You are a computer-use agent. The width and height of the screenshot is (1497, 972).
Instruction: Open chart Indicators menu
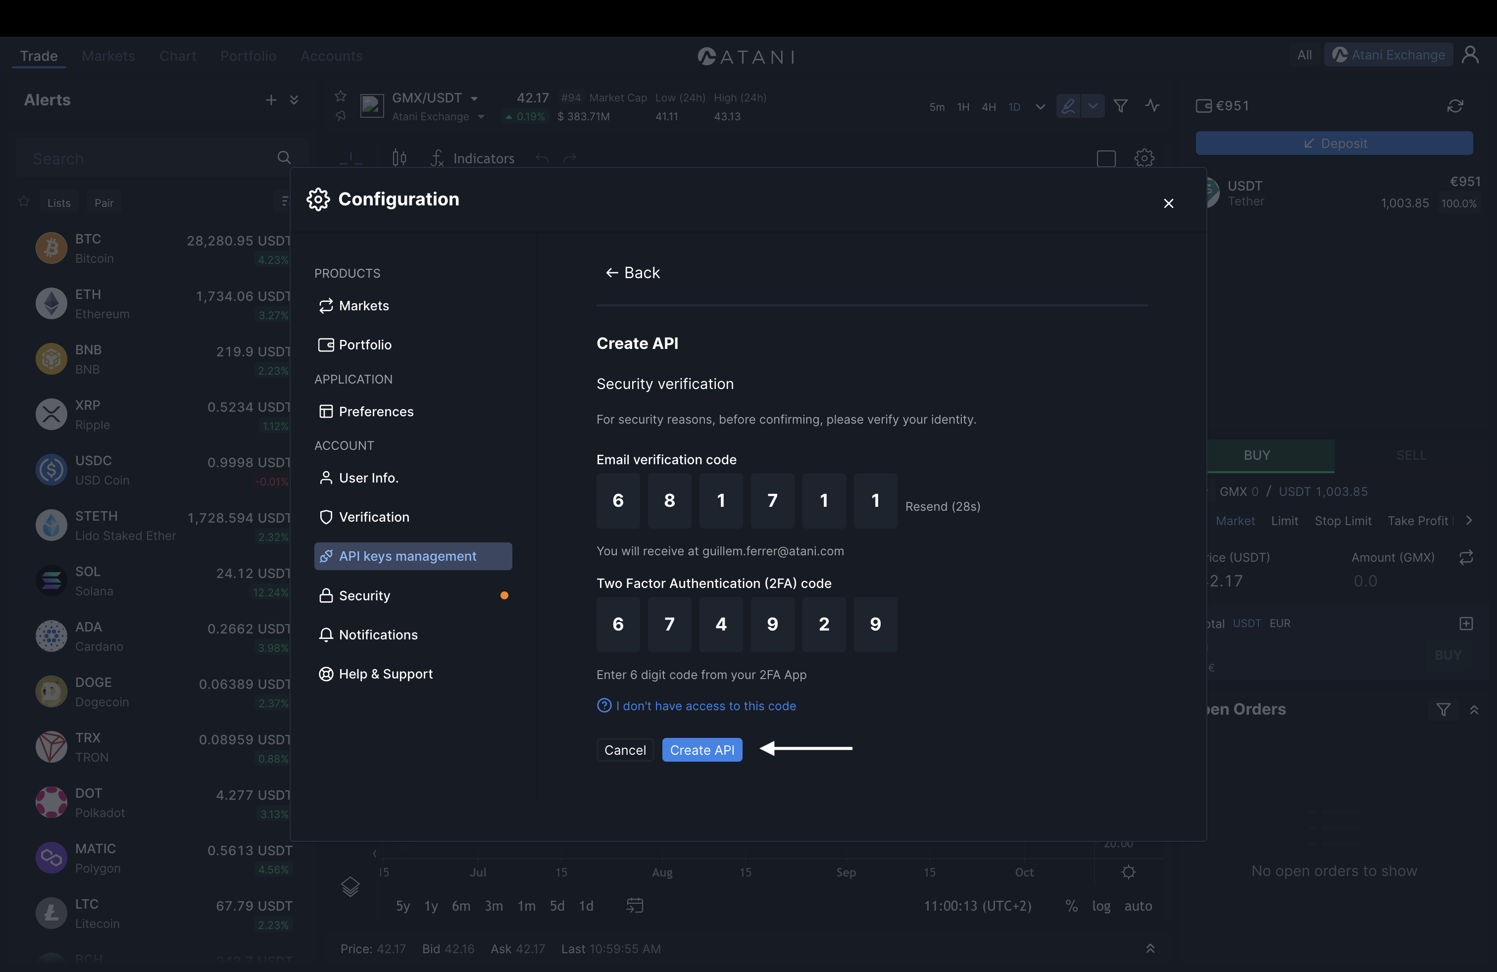[x=472, y=158]
